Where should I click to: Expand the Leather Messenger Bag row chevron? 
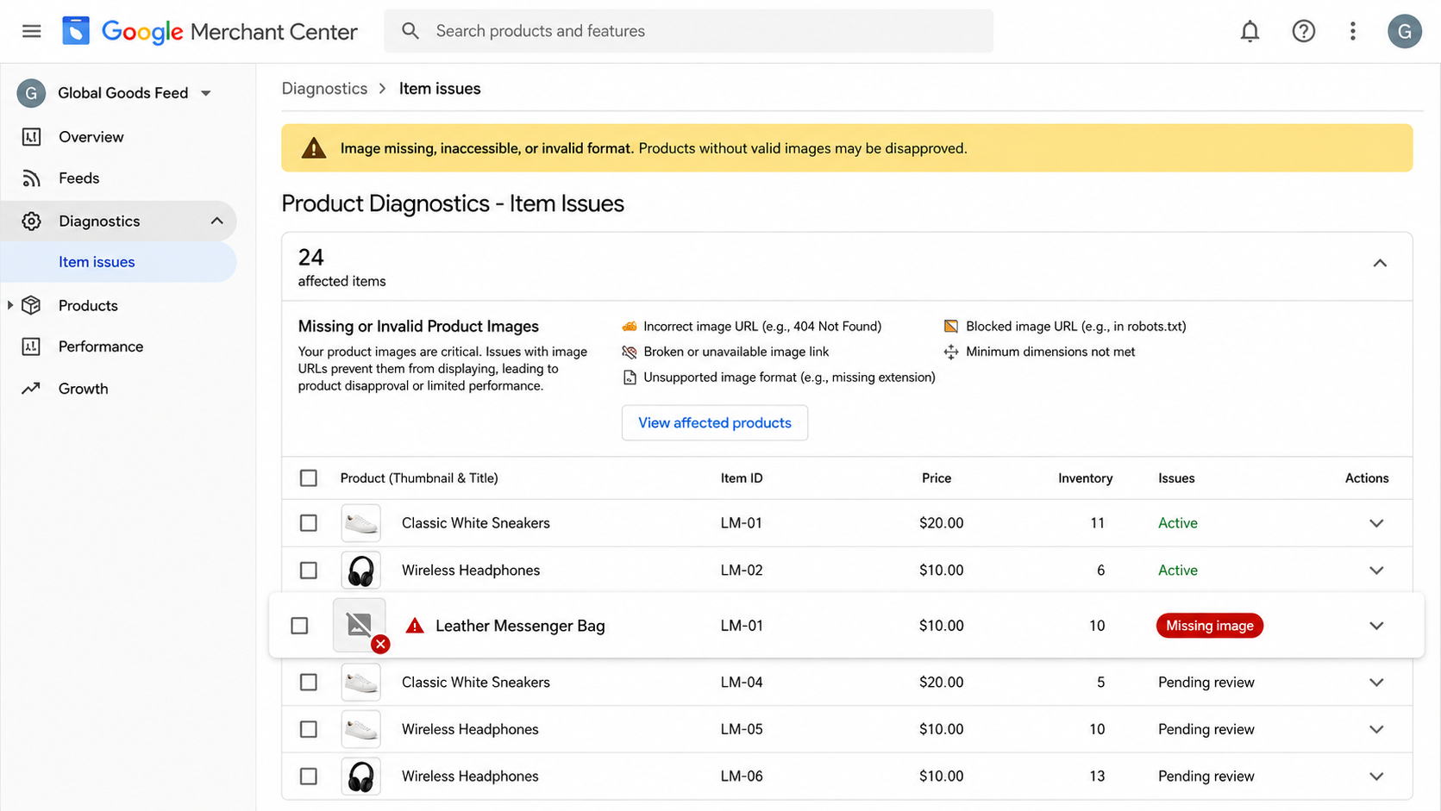[x=1376, y=626]
